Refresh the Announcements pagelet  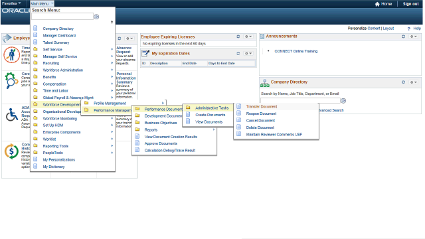(403, 37)
